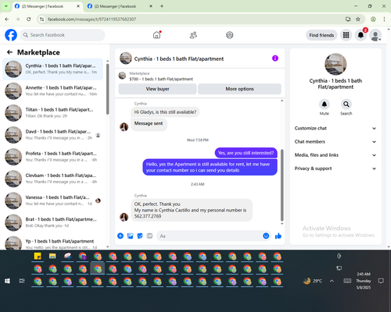The image size is (391, 312).
Task: Expand Customize chat section
Action: (335, 128)
